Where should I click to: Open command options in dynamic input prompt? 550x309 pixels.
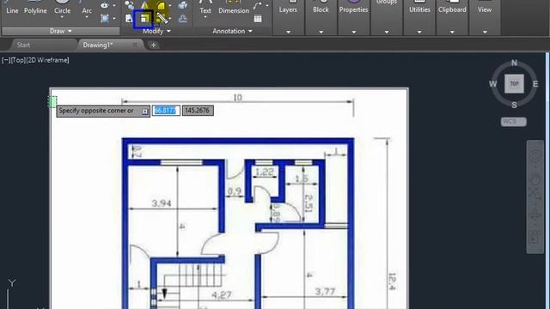[145, 111]
